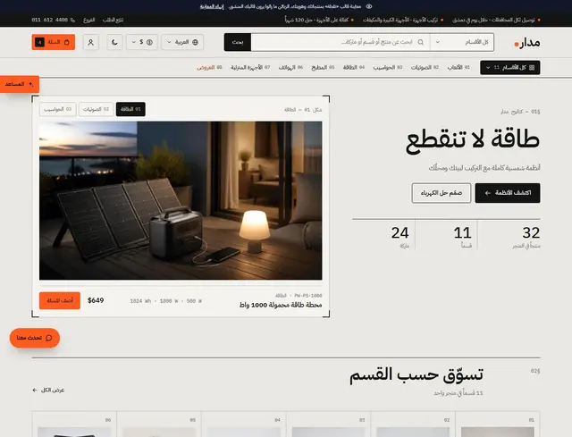Click the solar power station product image
This screenshot has width=572, height=437.
[x=181, y=200]
